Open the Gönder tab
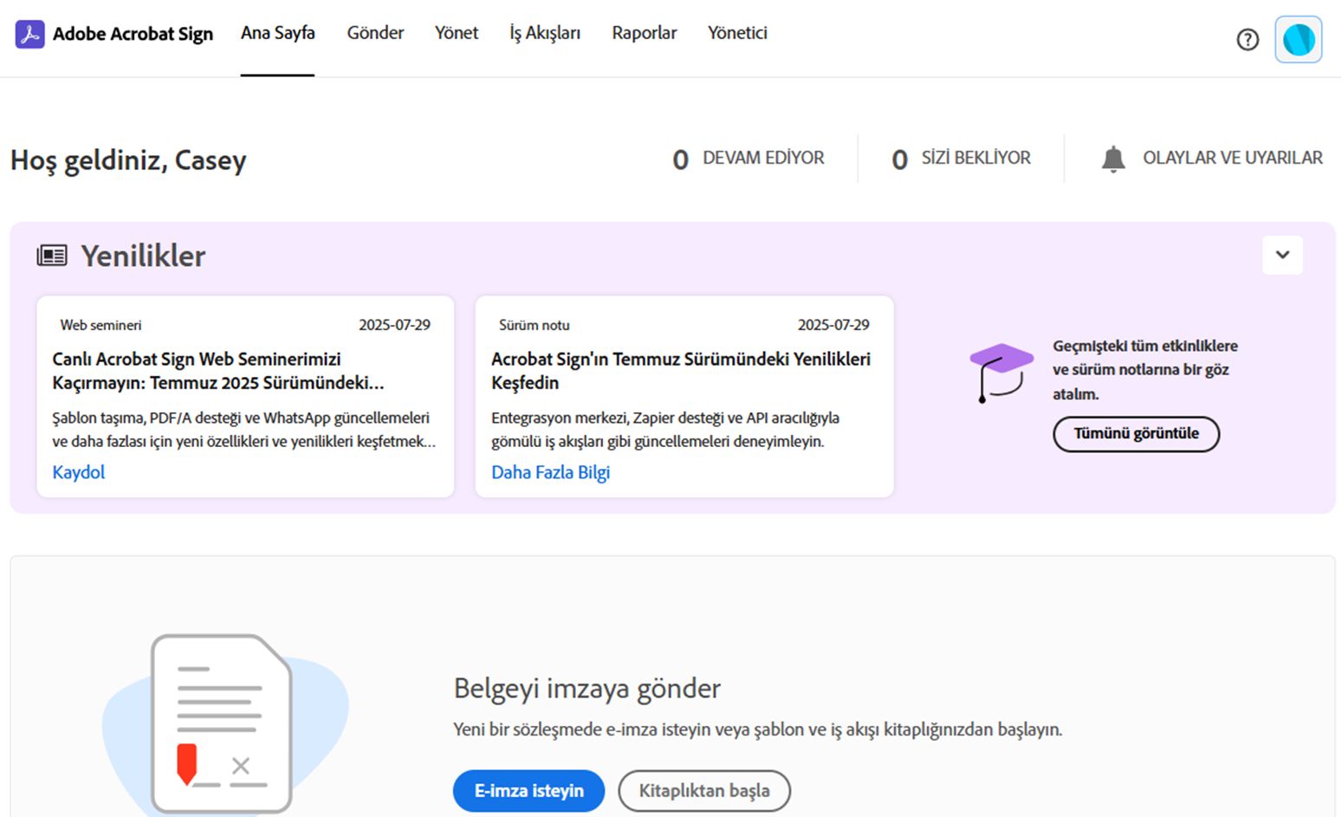Viewport: 1341px width, 817px height. click(375, 33)
